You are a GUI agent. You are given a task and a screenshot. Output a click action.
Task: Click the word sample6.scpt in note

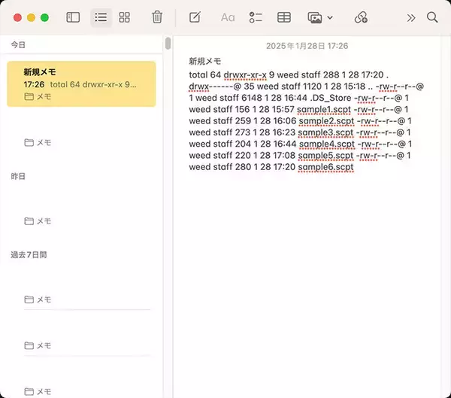click(326, 167)
